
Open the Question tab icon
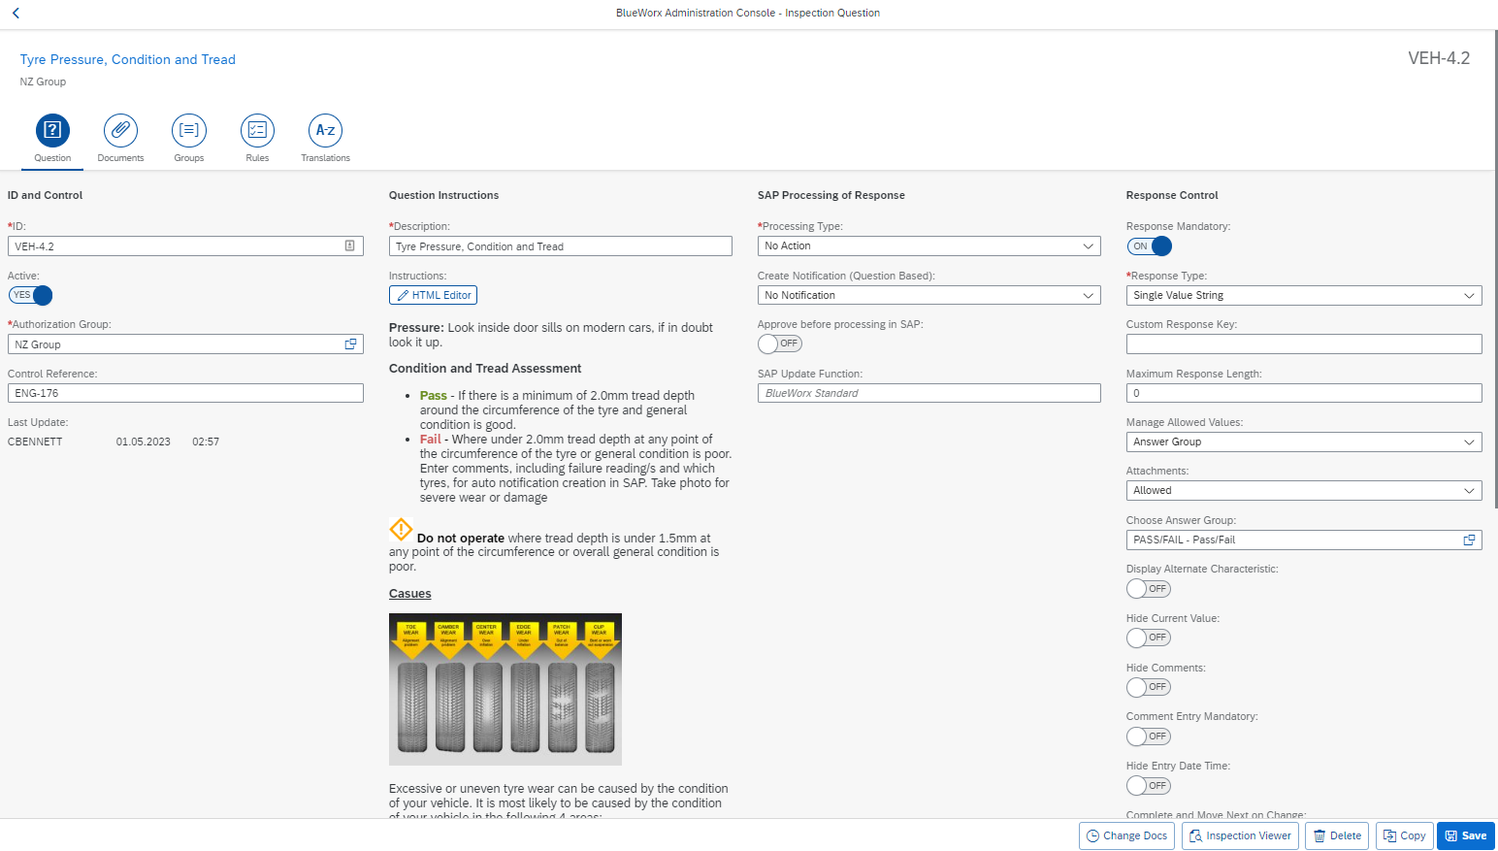52,130
